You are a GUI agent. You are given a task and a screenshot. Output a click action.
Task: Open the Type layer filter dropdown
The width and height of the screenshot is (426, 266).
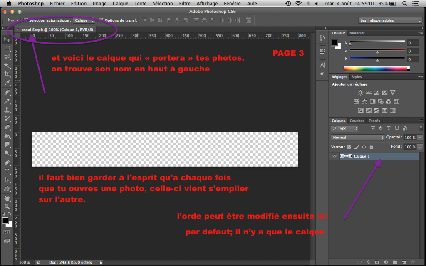pyautogui.click(x=345, y=128)
